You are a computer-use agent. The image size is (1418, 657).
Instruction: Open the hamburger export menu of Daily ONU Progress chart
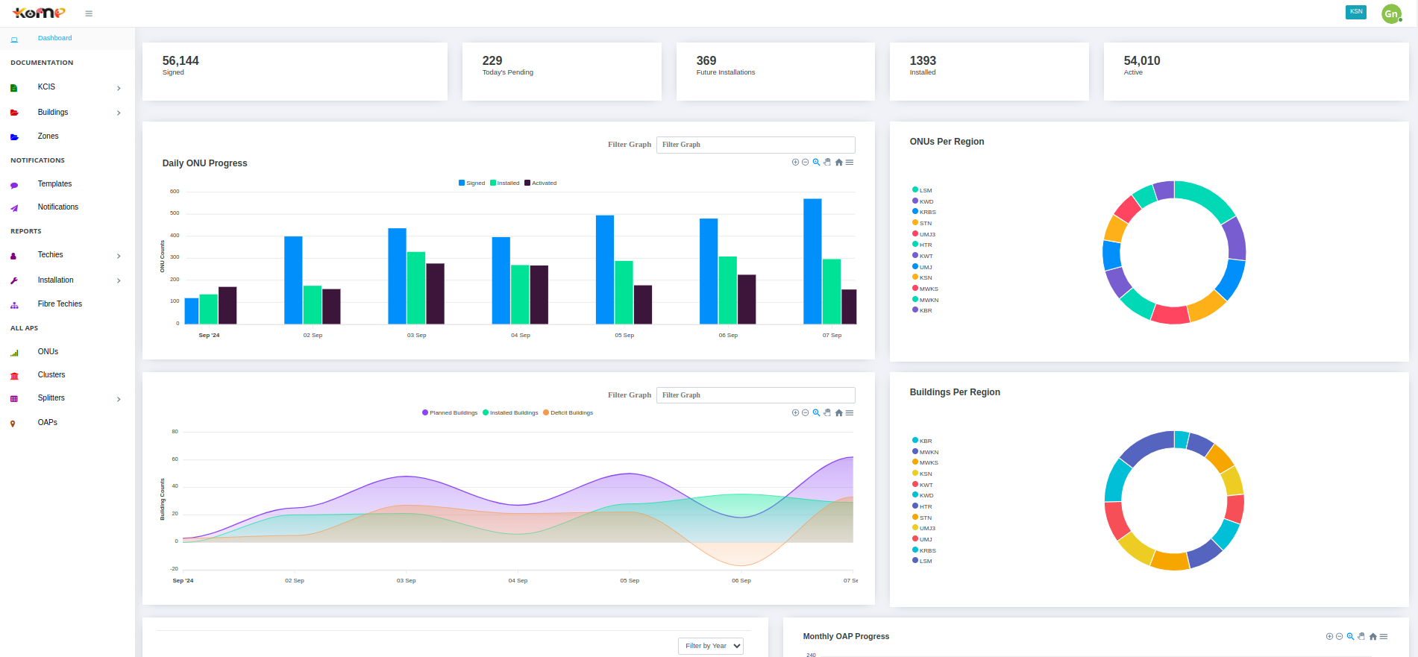pyautogui.click(x=850, y=162)
